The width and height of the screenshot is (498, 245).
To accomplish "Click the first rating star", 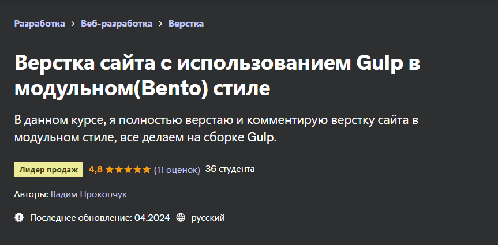I will 110,169.
